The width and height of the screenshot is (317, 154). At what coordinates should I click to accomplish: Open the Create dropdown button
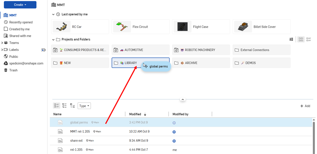20,5
